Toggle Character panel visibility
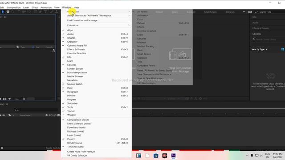The image size is (285, 160). click(x=96, y=42)
